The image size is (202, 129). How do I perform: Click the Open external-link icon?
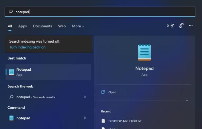[x=103, y=92]
